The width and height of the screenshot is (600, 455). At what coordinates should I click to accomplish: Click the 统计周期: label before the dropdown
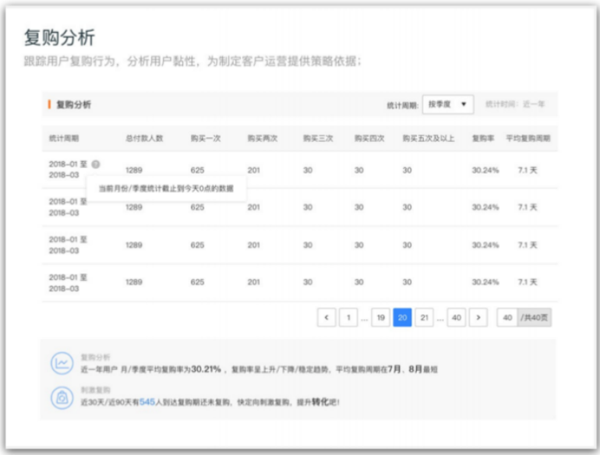coord(403,105)
